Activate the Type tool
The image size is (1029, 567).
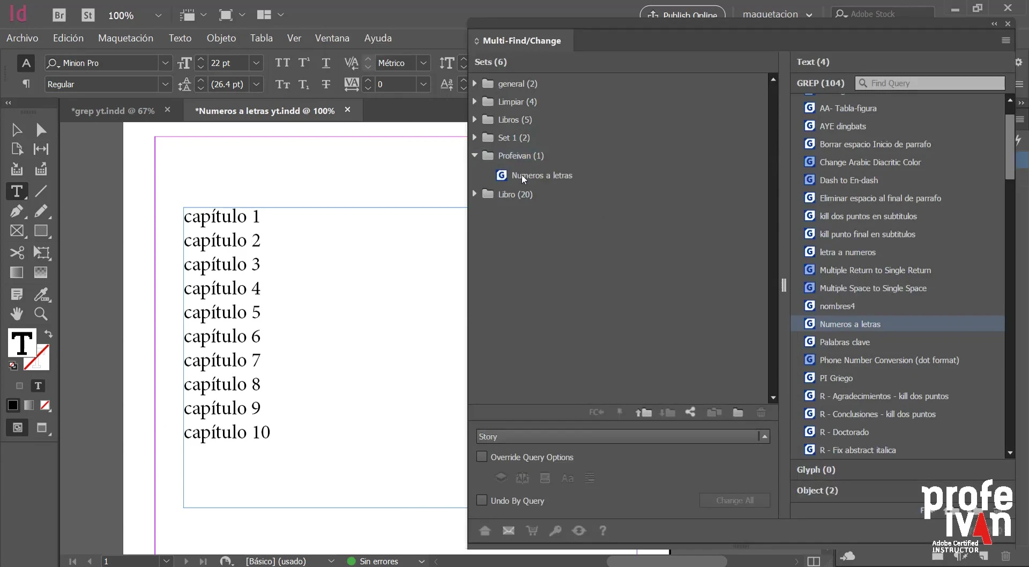17,191
